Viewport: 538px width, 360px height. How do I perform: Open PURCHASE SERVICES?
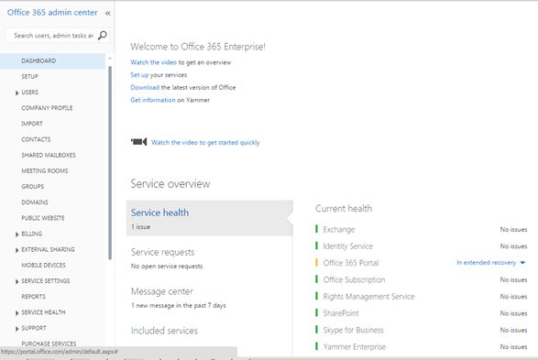pyautogui.click(x=49, y=344)
